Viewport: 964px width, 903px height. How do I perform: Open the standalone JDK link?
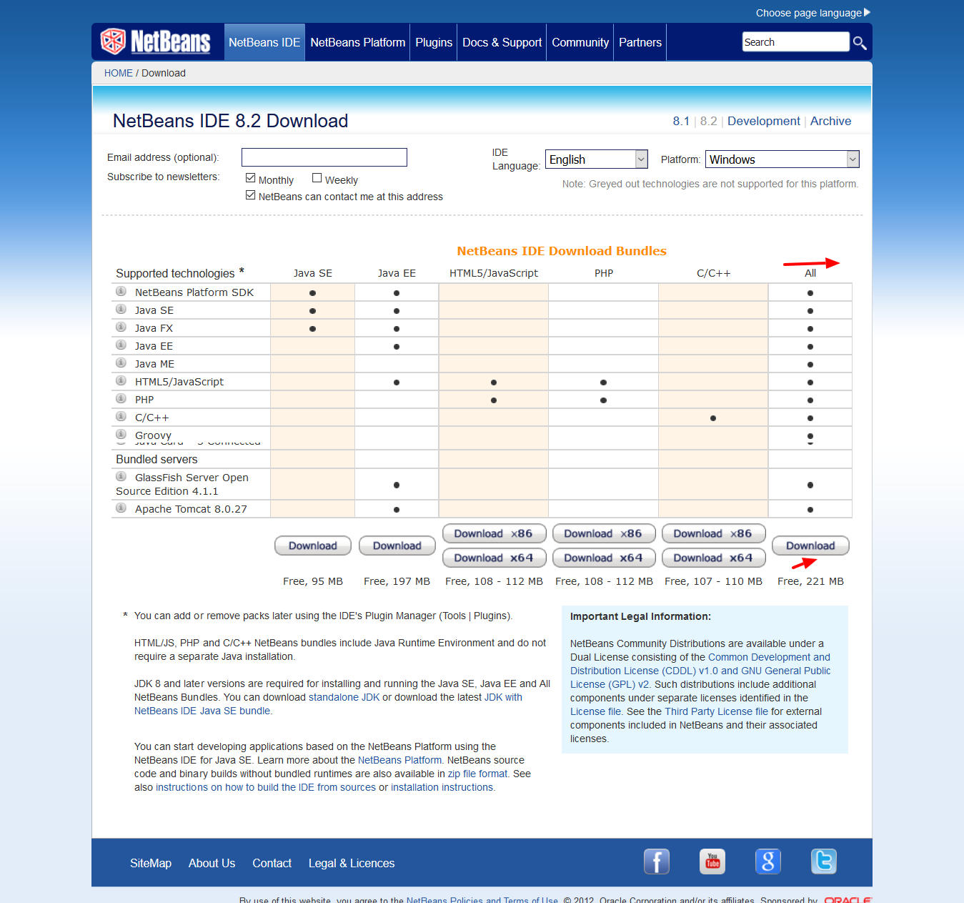click(344, 697)
